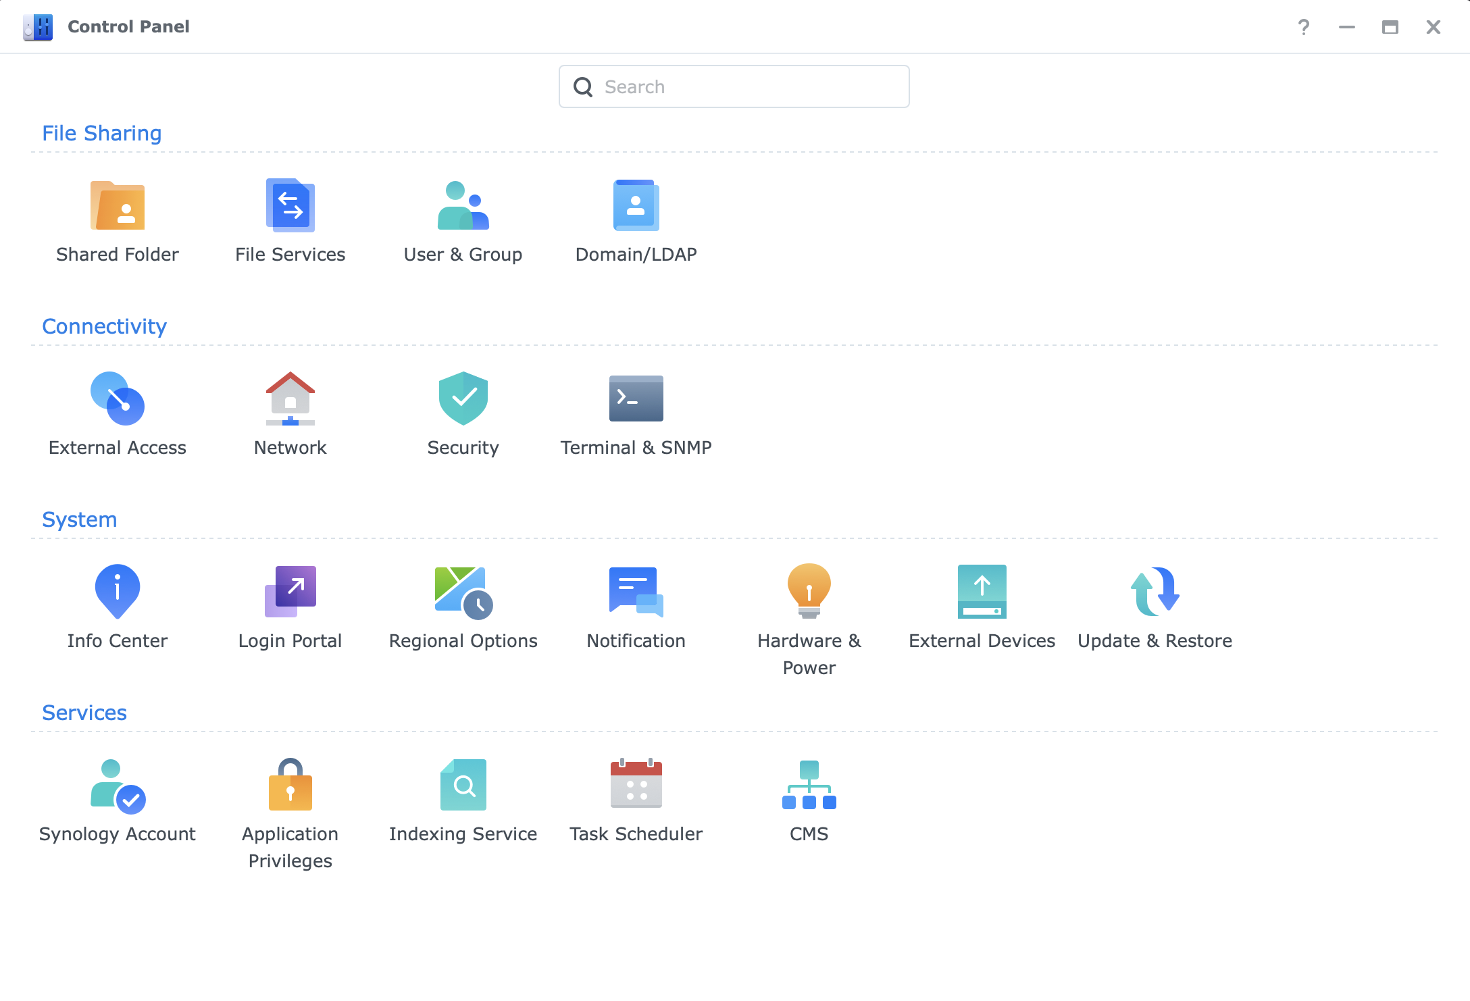1470x1001 pixels.
Task: Close the Control Panel window
Action: point(1434,27)
